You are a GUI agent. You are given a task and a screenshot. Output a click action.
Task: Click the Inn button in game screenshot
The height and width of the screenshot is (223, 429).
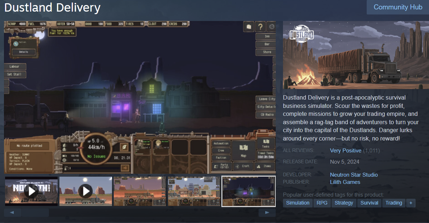[266, 36]
